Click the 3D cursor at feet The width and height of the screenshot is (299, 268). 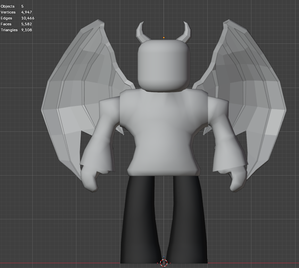click(x=164, y=263)
